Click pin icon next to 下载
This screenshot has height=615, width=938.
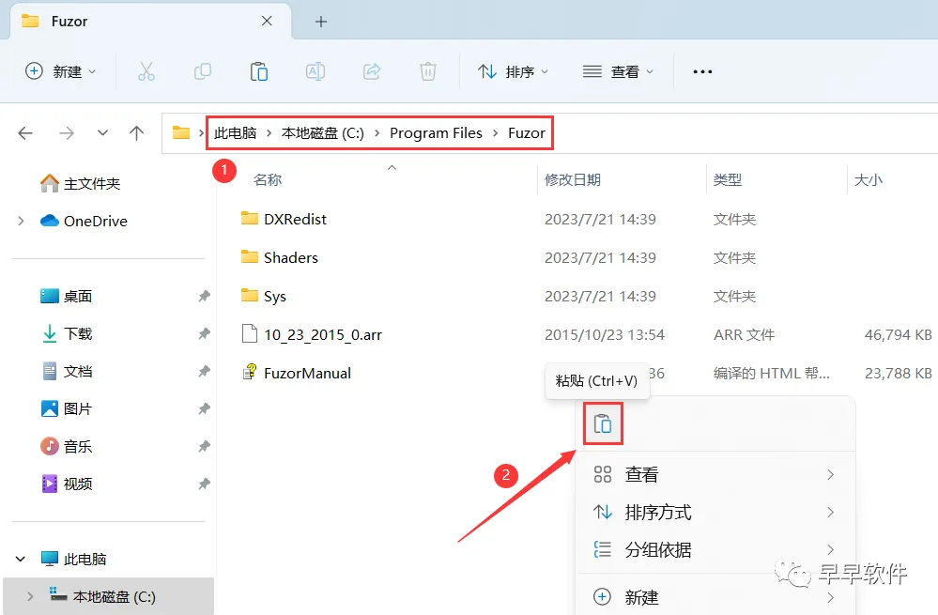coord(204,333)
